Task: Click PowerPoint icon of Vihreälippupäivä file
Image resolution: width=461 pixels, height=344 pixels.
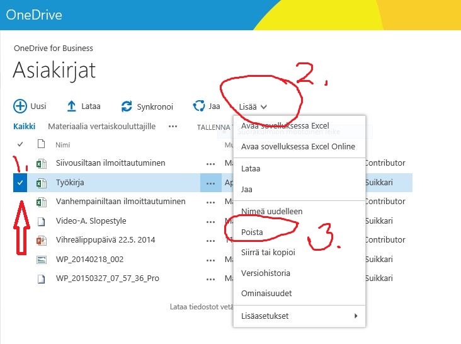Action: click(x=42, y=240)
